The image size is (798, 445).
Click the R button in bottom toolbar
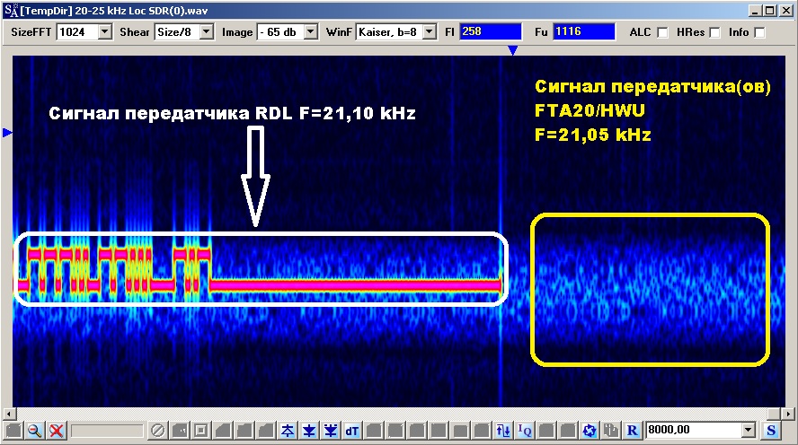point(633,431)
